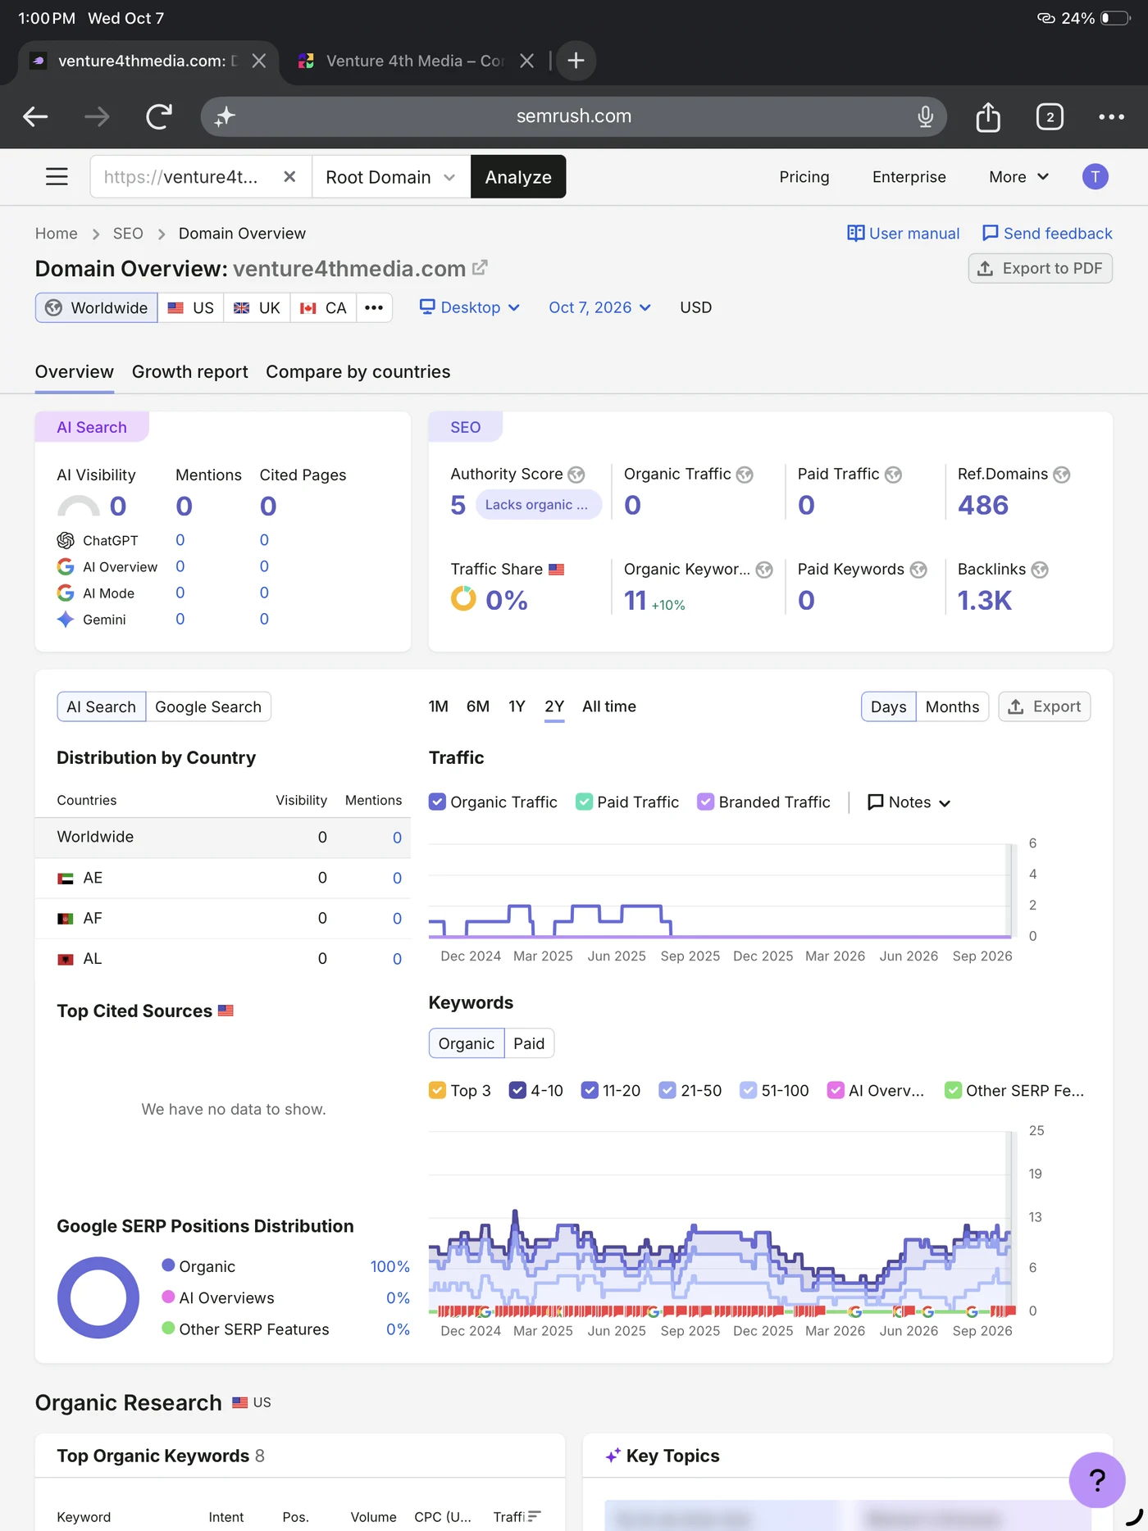The image size is (1148, 1531).
Task: Switch to the Growth report tab
Action: (x=190, y=372)
